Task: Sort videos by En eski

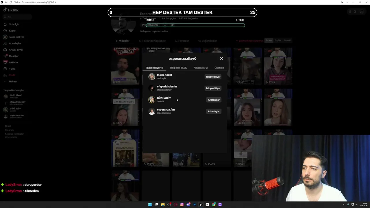Action: (x=287, y=40)
